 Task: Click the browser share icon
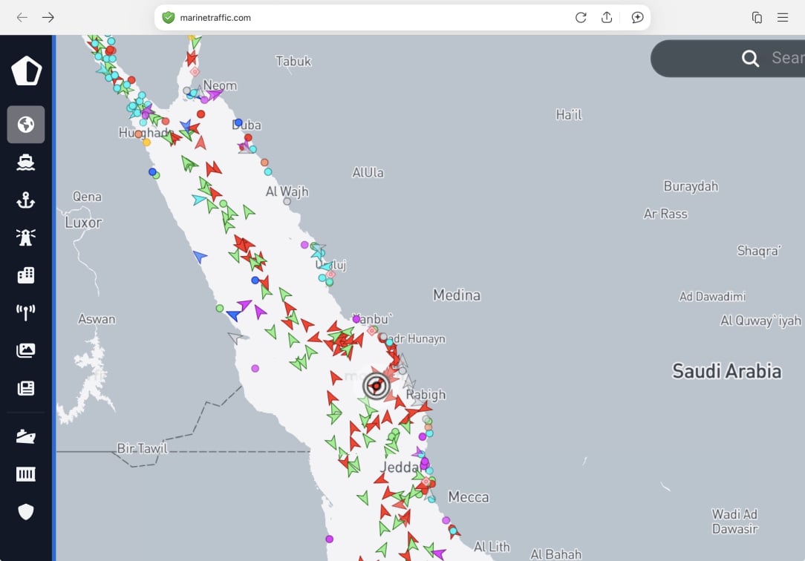click(606, 17)
